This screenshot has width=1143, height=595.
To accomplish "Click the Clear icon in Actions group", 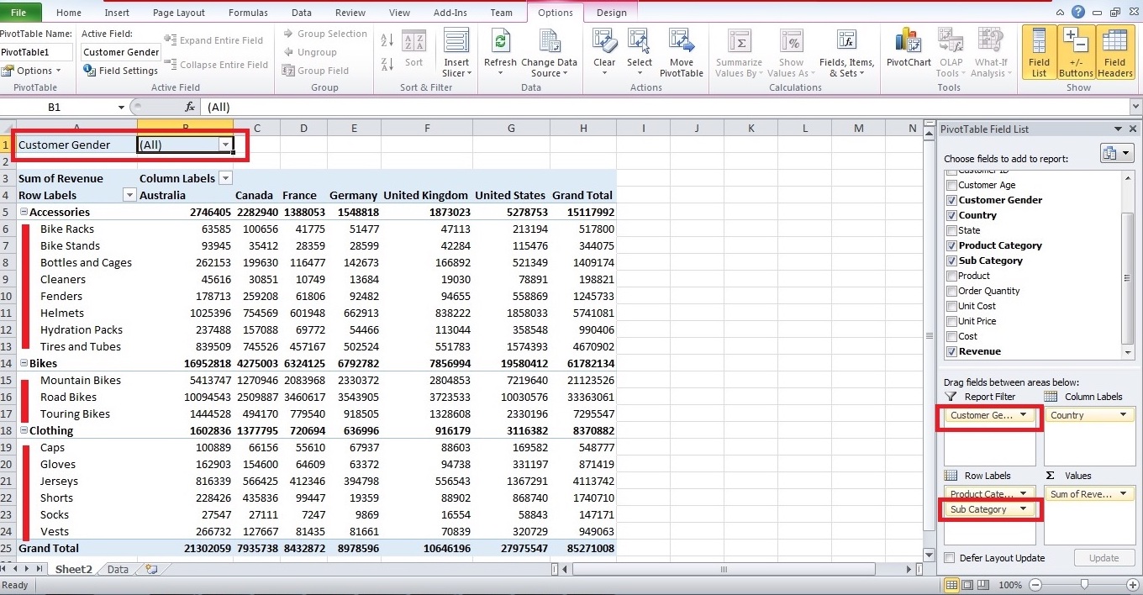I will click(604, 50).
